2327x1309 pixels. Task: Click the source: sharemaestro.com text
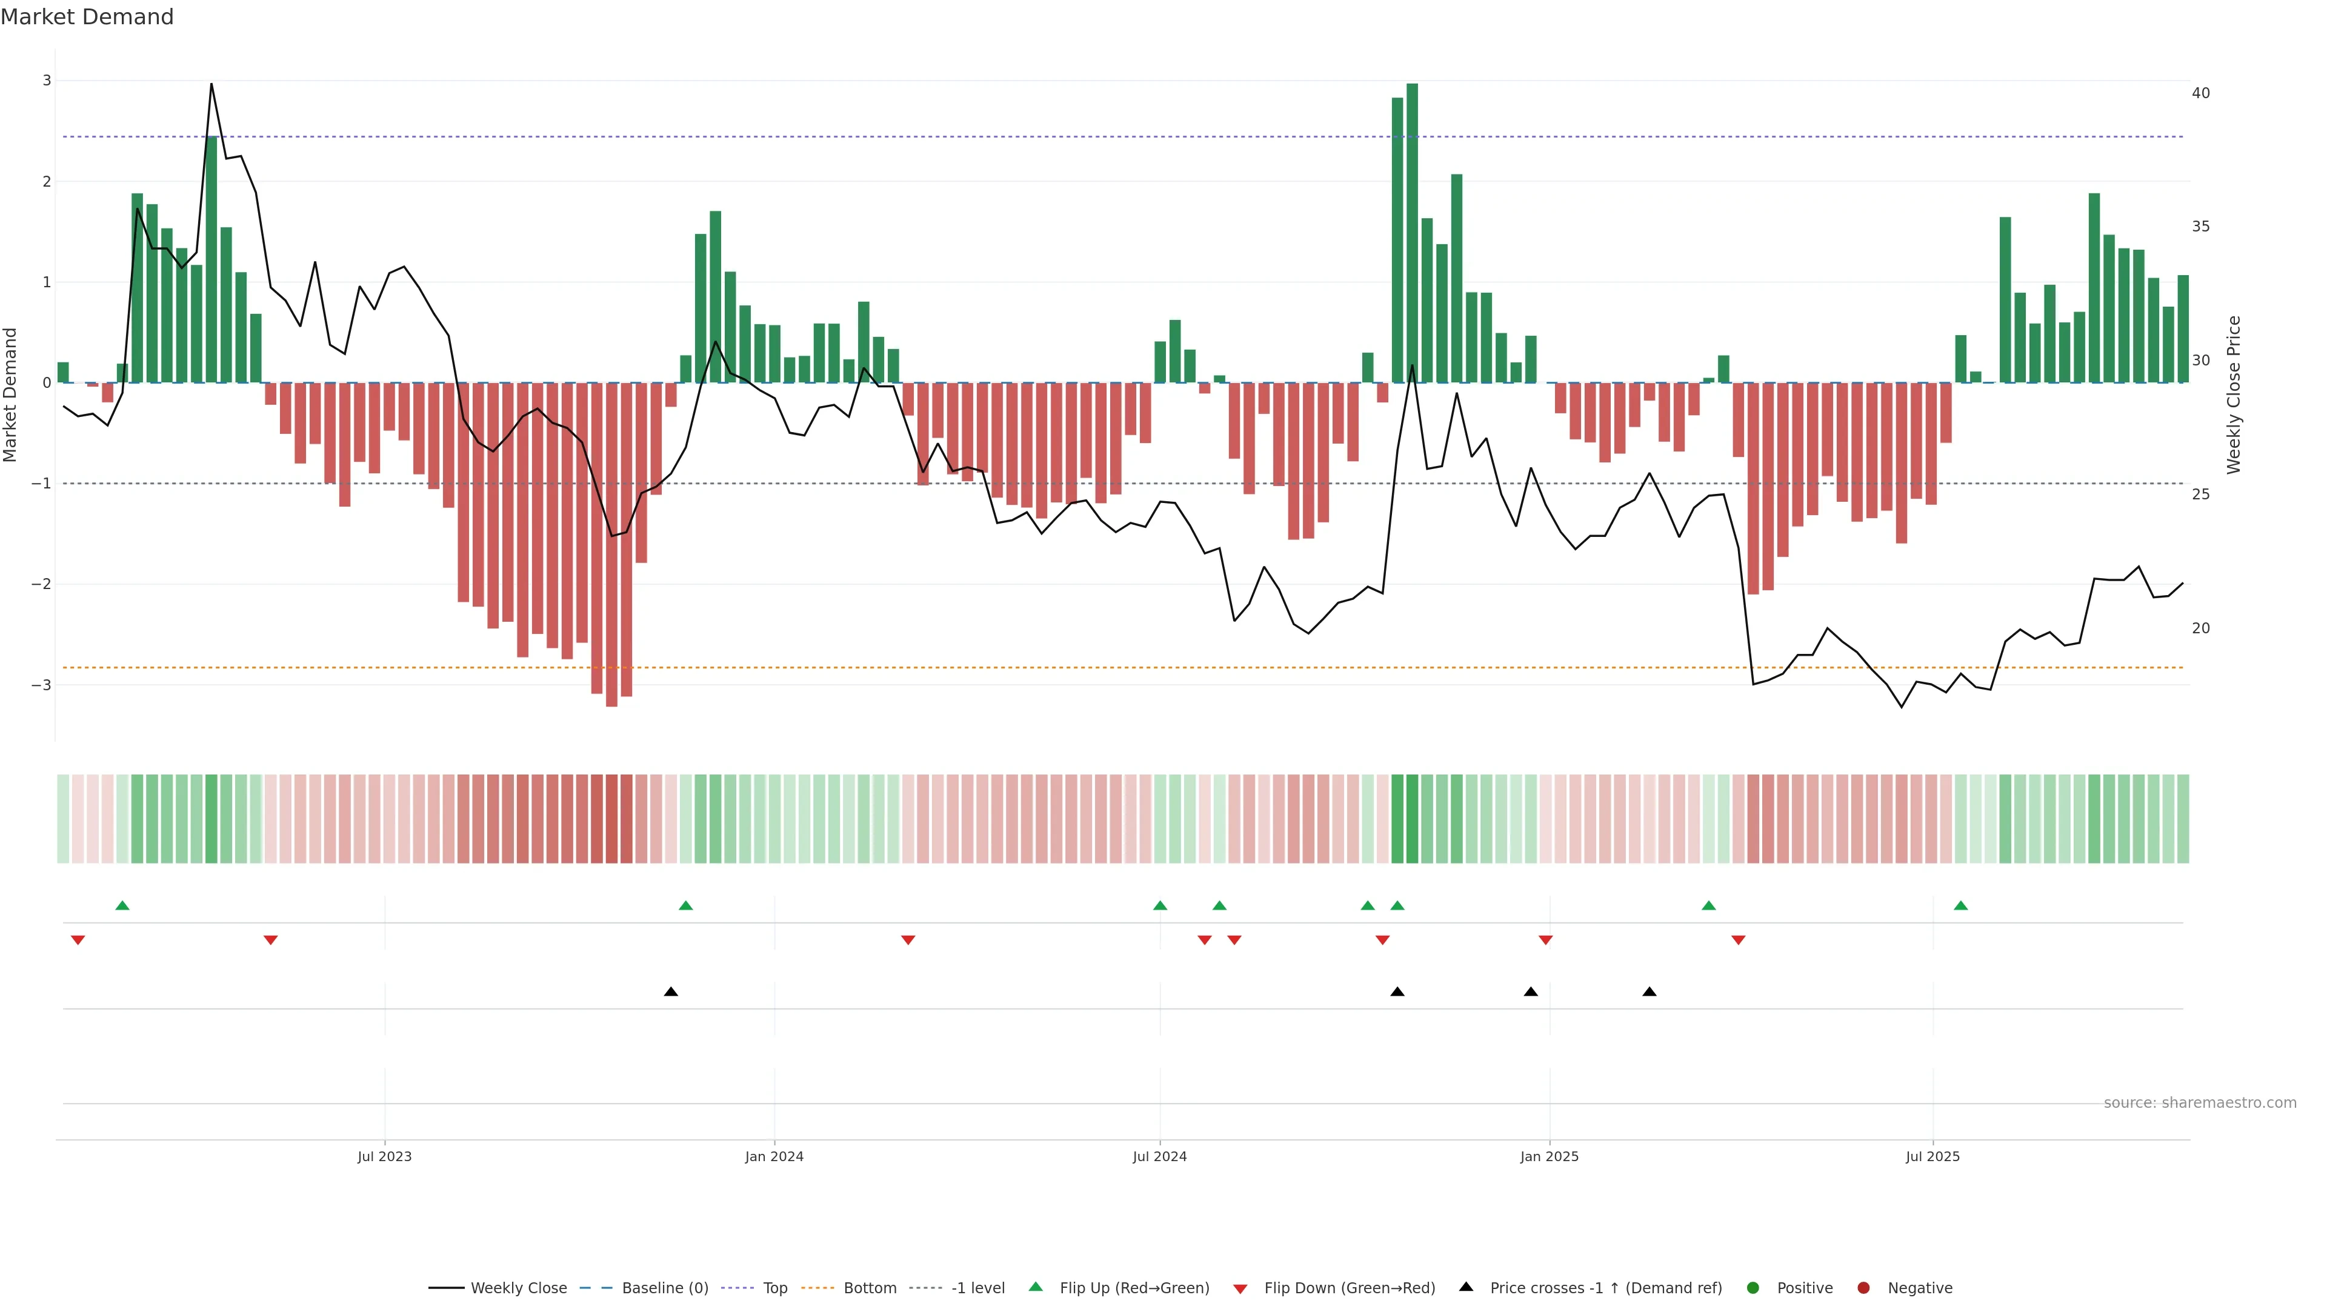pyautogui.click(x=2200, y=1102)
